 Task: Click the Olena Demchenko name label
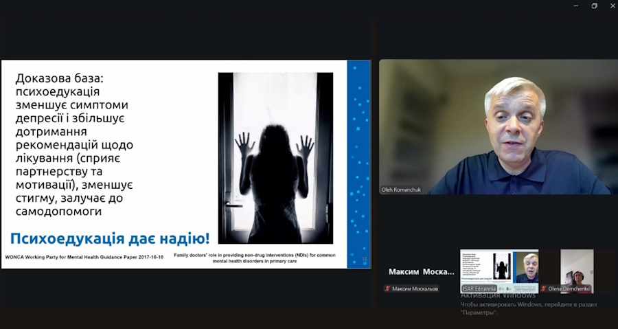pos(569,289)
